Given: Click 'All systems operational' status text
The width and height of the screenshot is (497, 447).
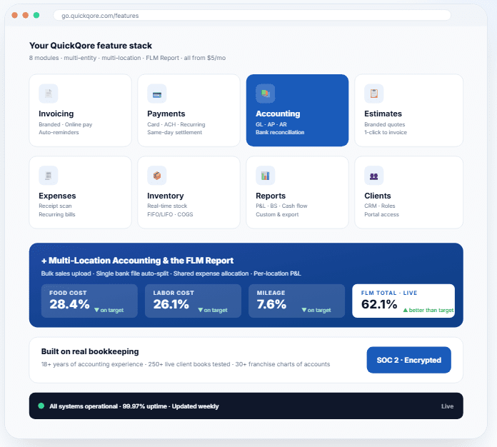Looking at the screenshot, I should coord(134,406).
